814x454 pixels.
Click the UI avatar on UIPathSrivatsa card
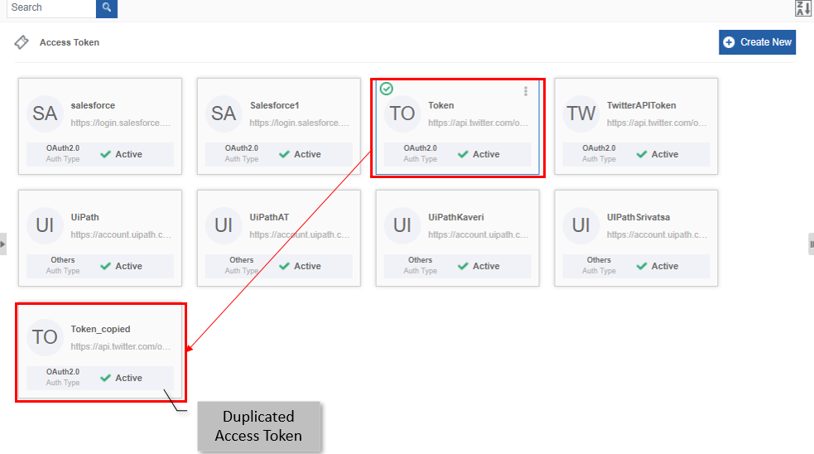click(580, 225)
